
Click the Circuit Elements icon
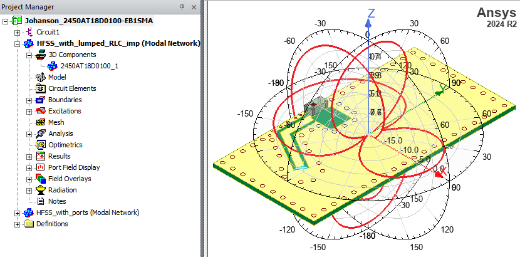click(41, 88)
